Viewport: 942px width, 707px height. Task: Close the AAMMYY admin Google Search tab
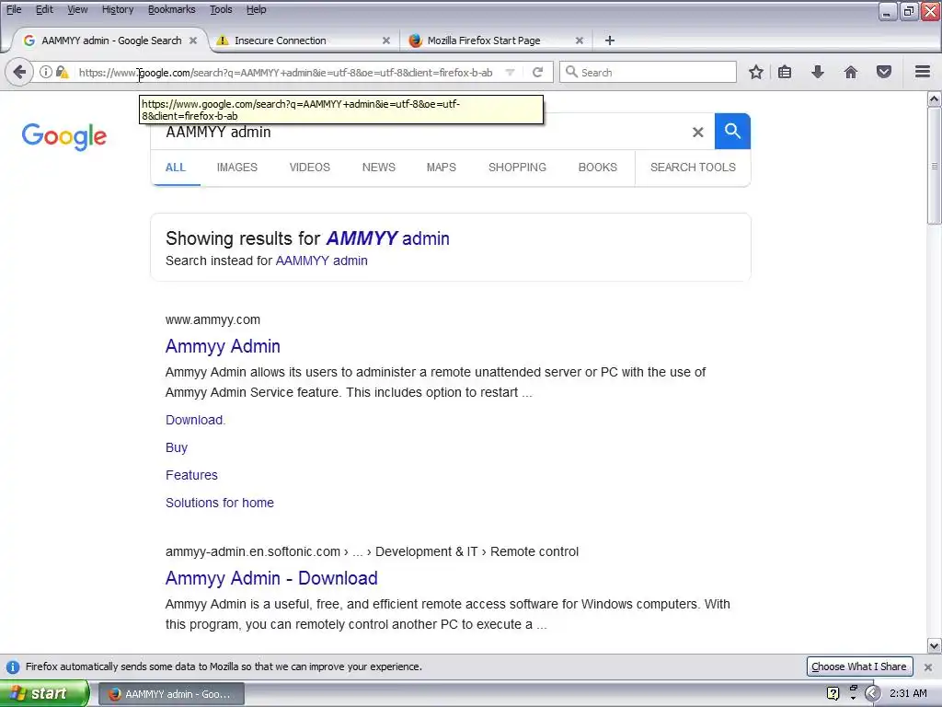coord(193,41)
